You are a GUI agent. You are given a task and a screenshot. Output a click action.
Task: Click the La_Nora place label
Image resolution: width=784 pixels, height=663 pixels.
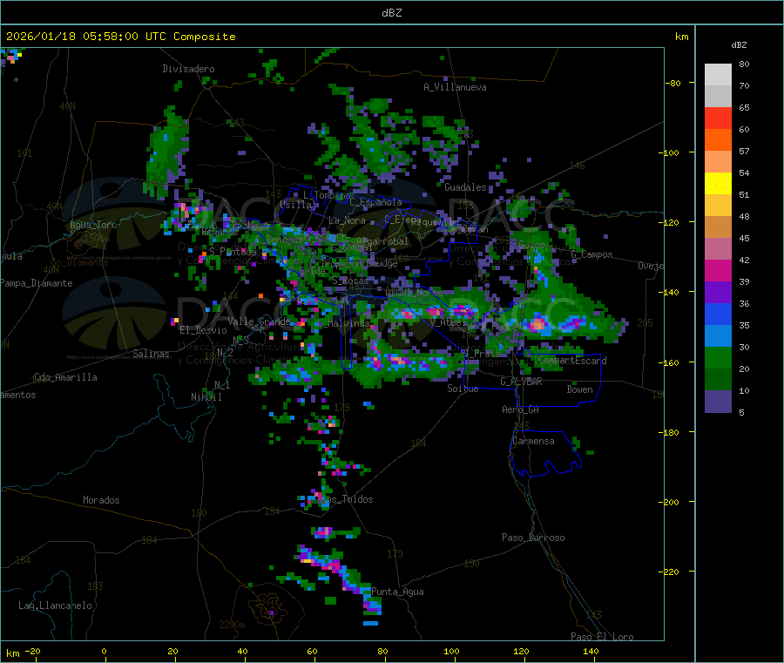click(347, 220)
